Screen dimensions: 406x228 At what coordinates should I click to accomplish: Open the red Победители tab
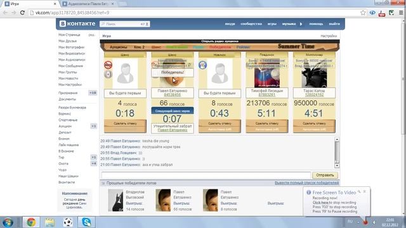click(x=220, y=47)
